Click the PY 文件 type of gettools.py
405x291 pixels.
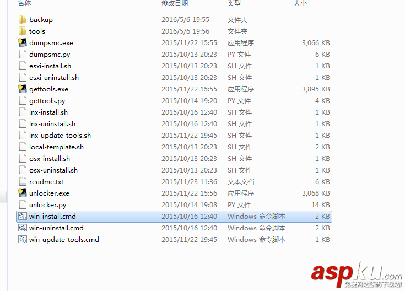pyautogui.click(x=239, y=101)
